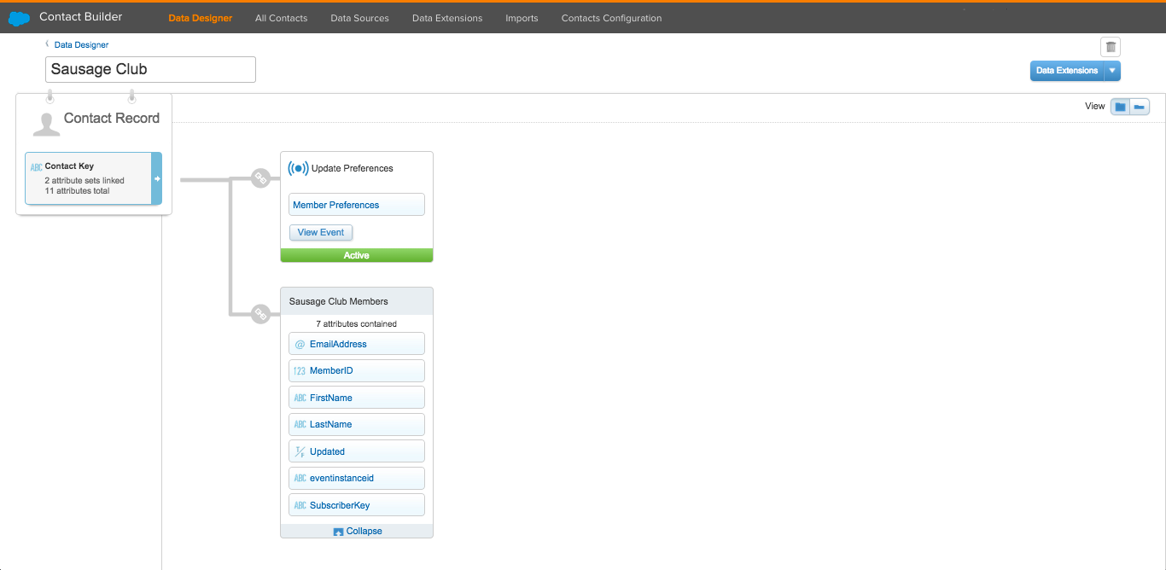Open the Member Preferences link

(x=357, y=205)
